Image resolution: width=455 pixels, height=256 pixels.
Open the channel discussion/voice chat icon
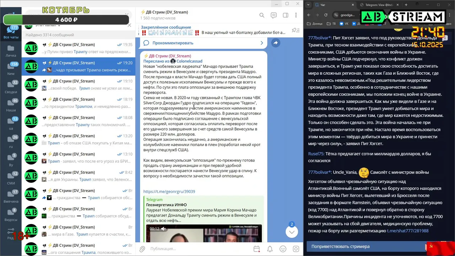click(x=273, y=15)
